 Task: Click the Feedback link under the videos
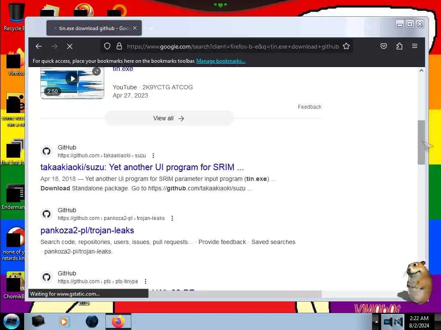tap(309, 107)
